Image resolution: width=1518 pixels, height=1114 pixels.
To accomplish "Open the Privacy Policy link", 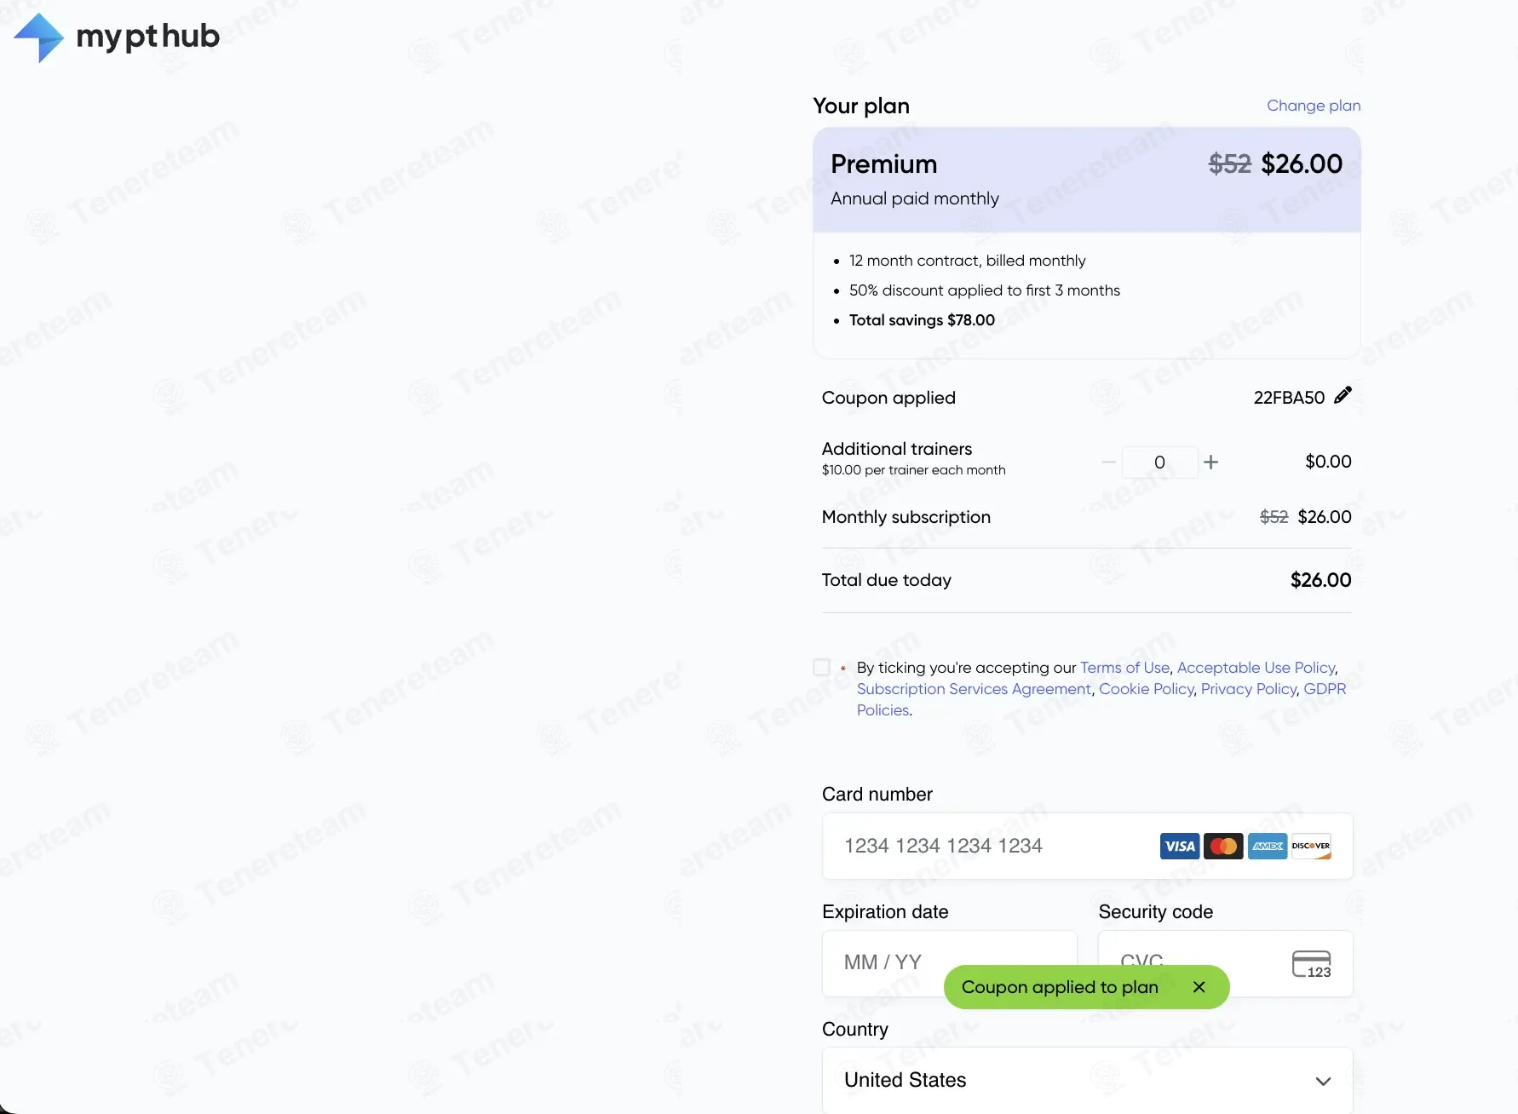I will pyautogui.click(x=1248, y=689).
